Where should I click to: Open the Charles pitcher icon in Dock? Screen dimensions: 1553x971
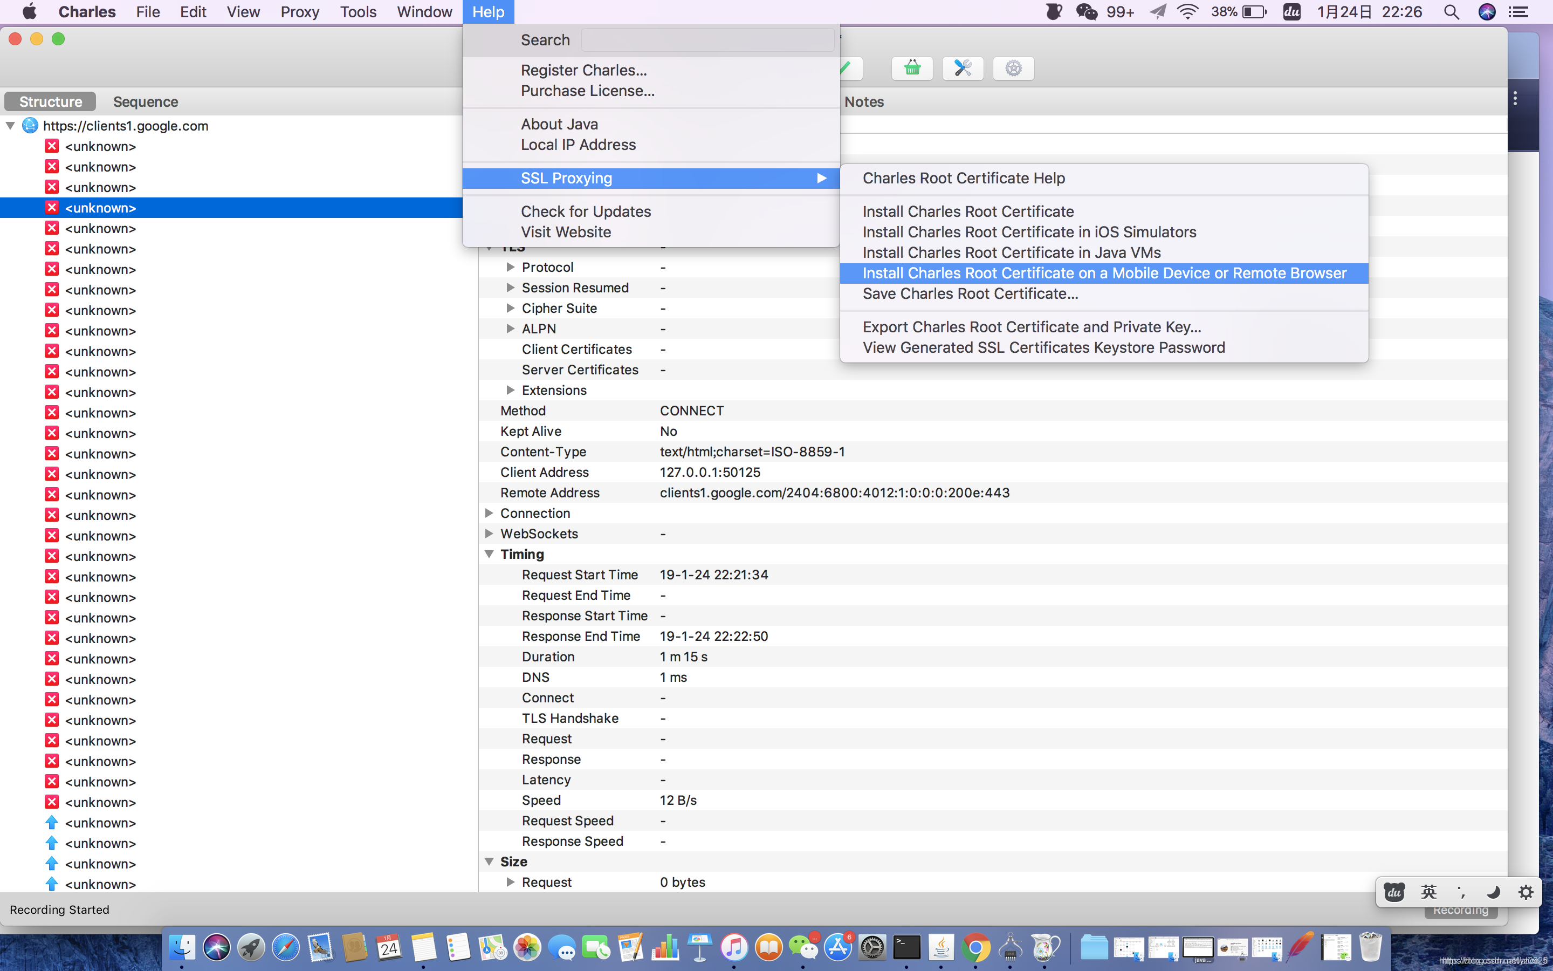(1045, 947)
